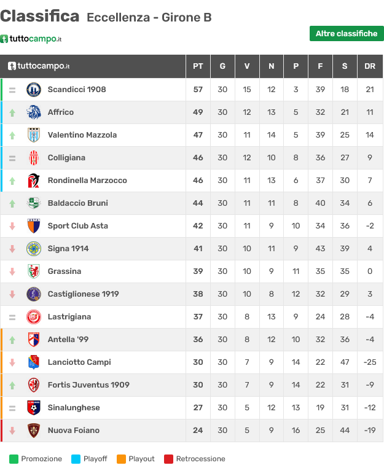This screenshot has width=384, height=476.
Task: Open the Altre classifiche button
Action: coord(347,33)
